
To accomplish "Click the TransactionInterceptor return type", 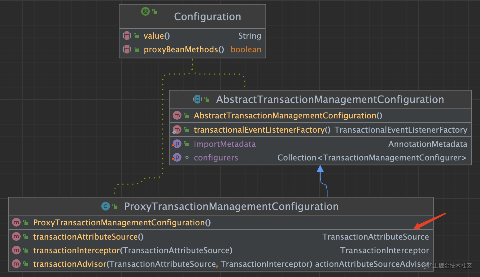I will (385, 250).
